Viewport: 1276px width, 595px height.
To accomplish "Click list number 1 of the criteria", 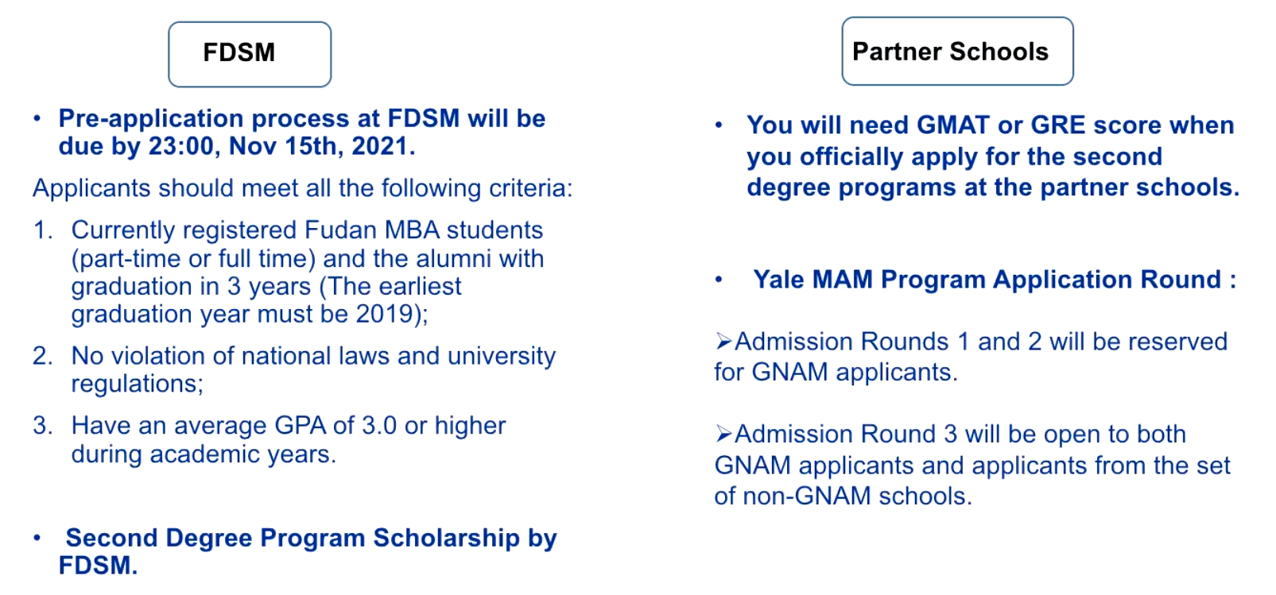I will point(43,230).
